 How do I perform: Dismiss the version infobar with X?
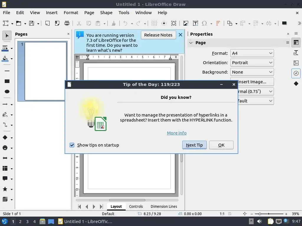click(180, 35)
